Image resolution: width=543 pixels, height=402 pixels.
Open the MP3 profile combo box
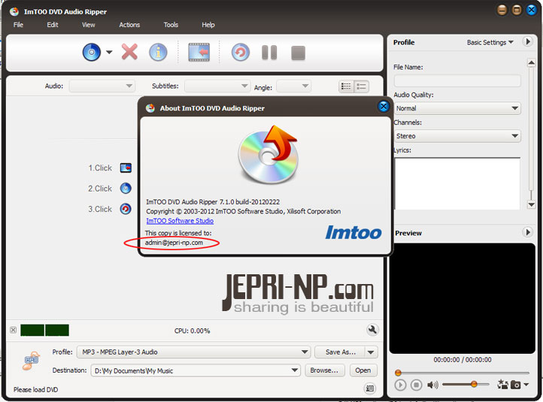click(x=194, y=352)
